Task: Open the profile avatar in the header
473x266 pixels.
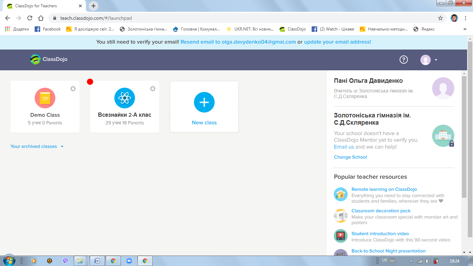Action: [426, 60]
